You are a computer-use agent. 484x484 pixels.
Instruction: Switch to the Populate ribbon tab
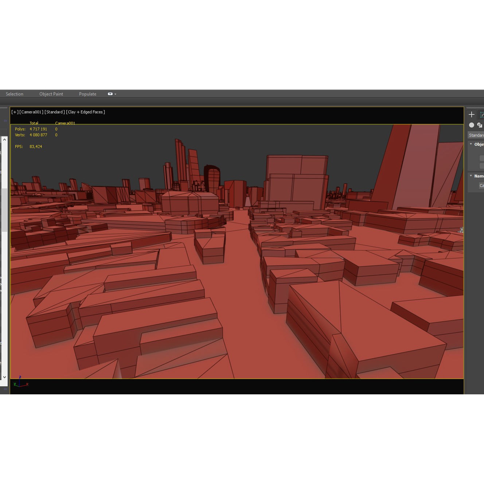[x=87, y=94]
